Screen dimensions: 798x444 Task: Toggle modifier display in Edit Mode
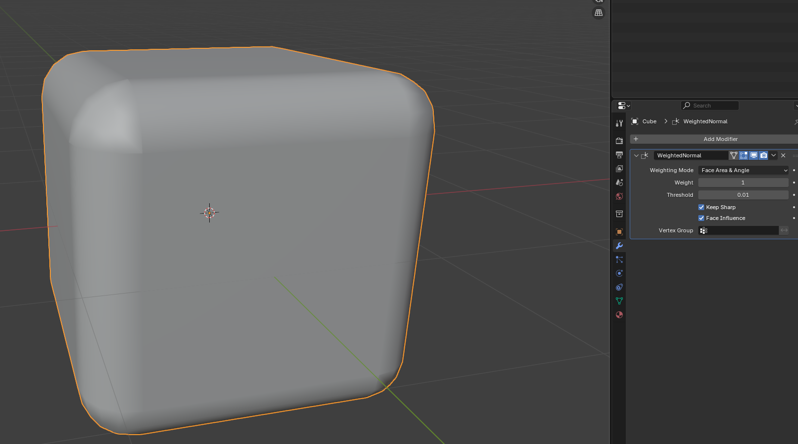click(744, 155)
